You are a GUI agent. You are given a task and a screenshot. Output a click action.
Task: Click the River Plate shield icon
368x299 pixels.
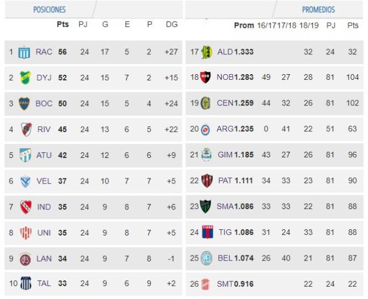click(26, 129)
